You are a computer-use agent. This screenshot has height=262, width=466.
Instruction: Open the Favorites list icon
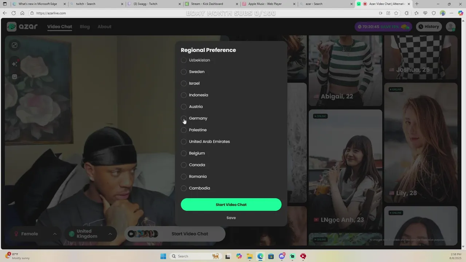point(416,13)
